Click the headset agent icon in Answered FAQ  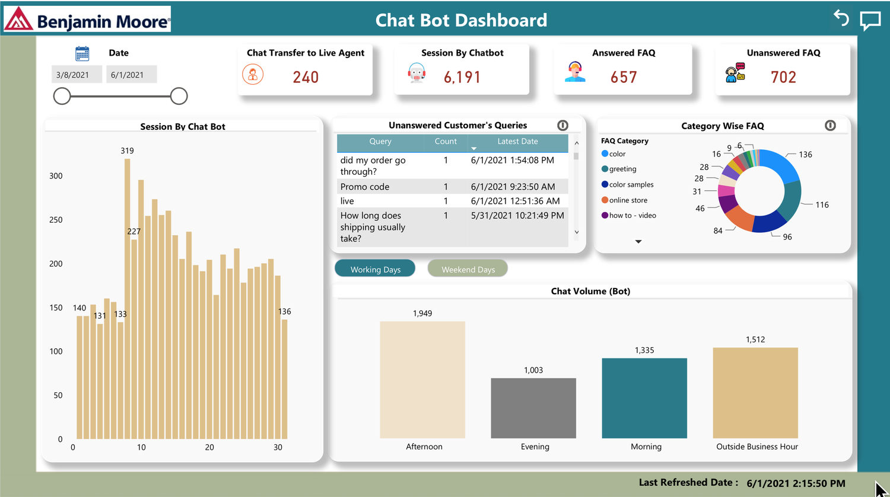click(575, 72)
